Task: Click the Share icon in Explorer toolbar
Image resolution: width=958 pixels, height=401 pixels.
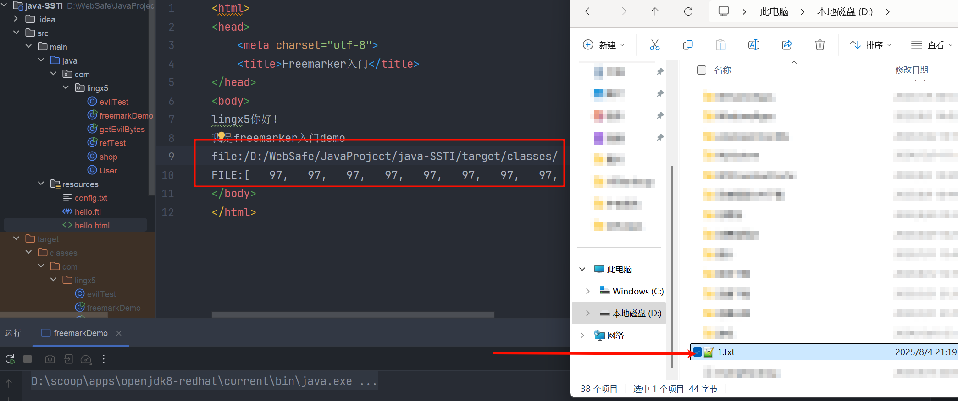Action: [787, 45]
